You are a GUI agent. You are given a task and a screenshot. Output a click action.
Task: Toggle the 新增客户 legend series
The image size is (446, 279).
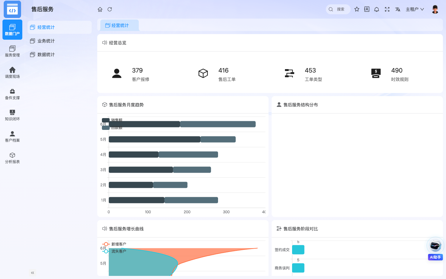(114, 244)
